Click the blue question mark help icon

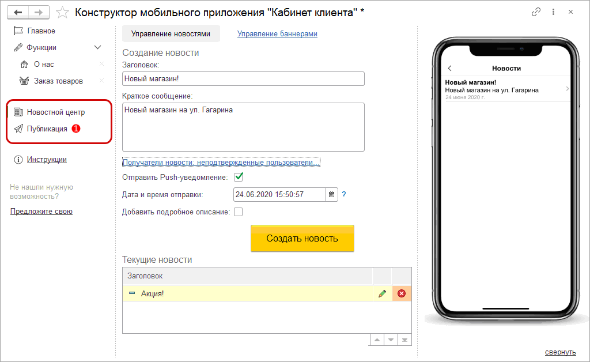pos(344,194)
